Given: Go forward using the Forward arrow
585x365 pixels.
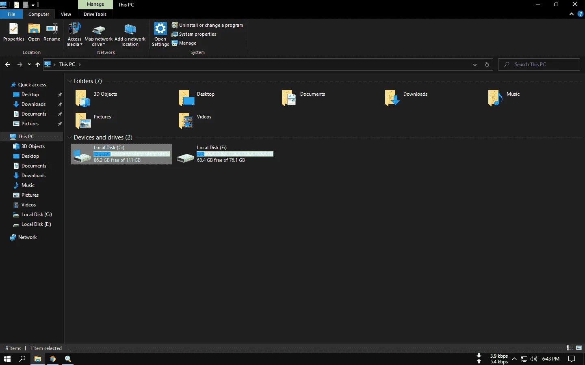Looking at the screenshot, I should pyautogui.click(x=19, y=64).
